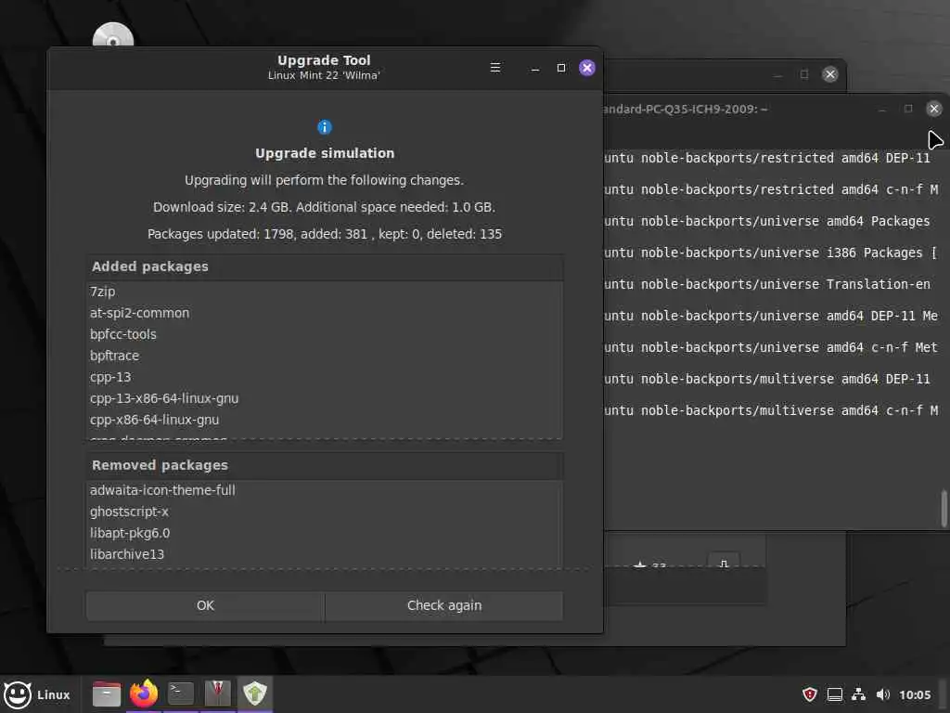
Task: Maximize the Upgrade Tool window
Action: [561, 67]
